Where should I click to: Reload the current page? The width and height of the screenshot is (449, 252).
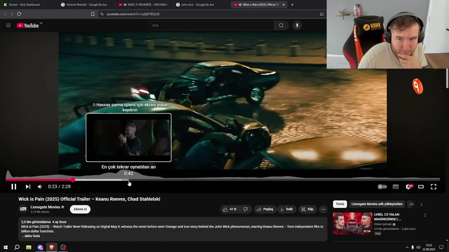point(19,14)
